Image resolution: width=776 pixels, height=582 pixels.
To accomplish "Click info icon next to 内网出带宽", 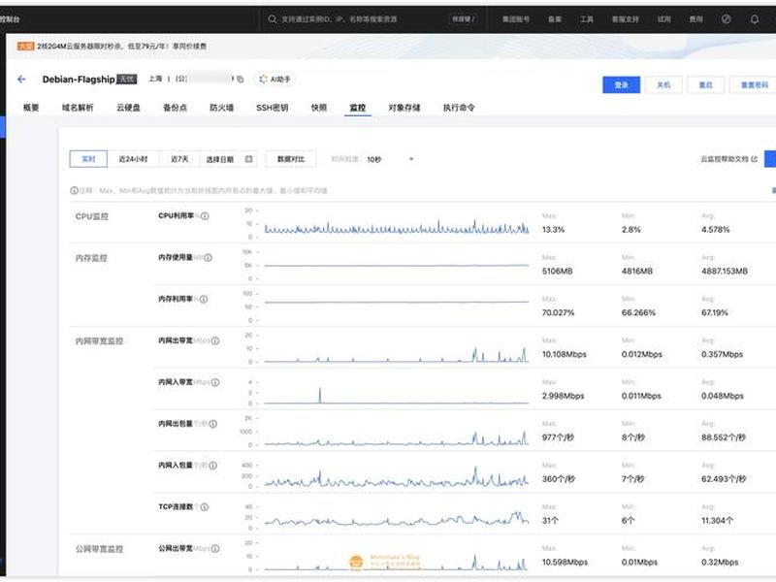I will [215, 341].
